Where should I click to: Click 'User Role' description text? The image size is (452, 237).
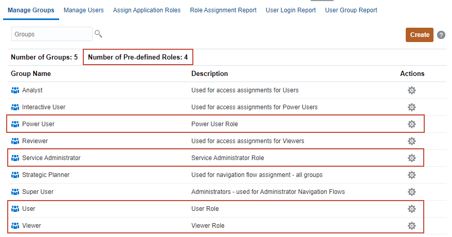tap(205, 209)
